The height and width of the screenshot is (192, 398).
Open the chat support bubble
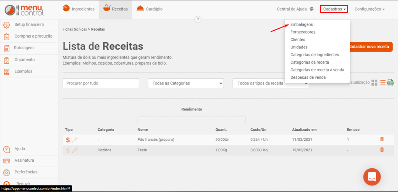372,177
